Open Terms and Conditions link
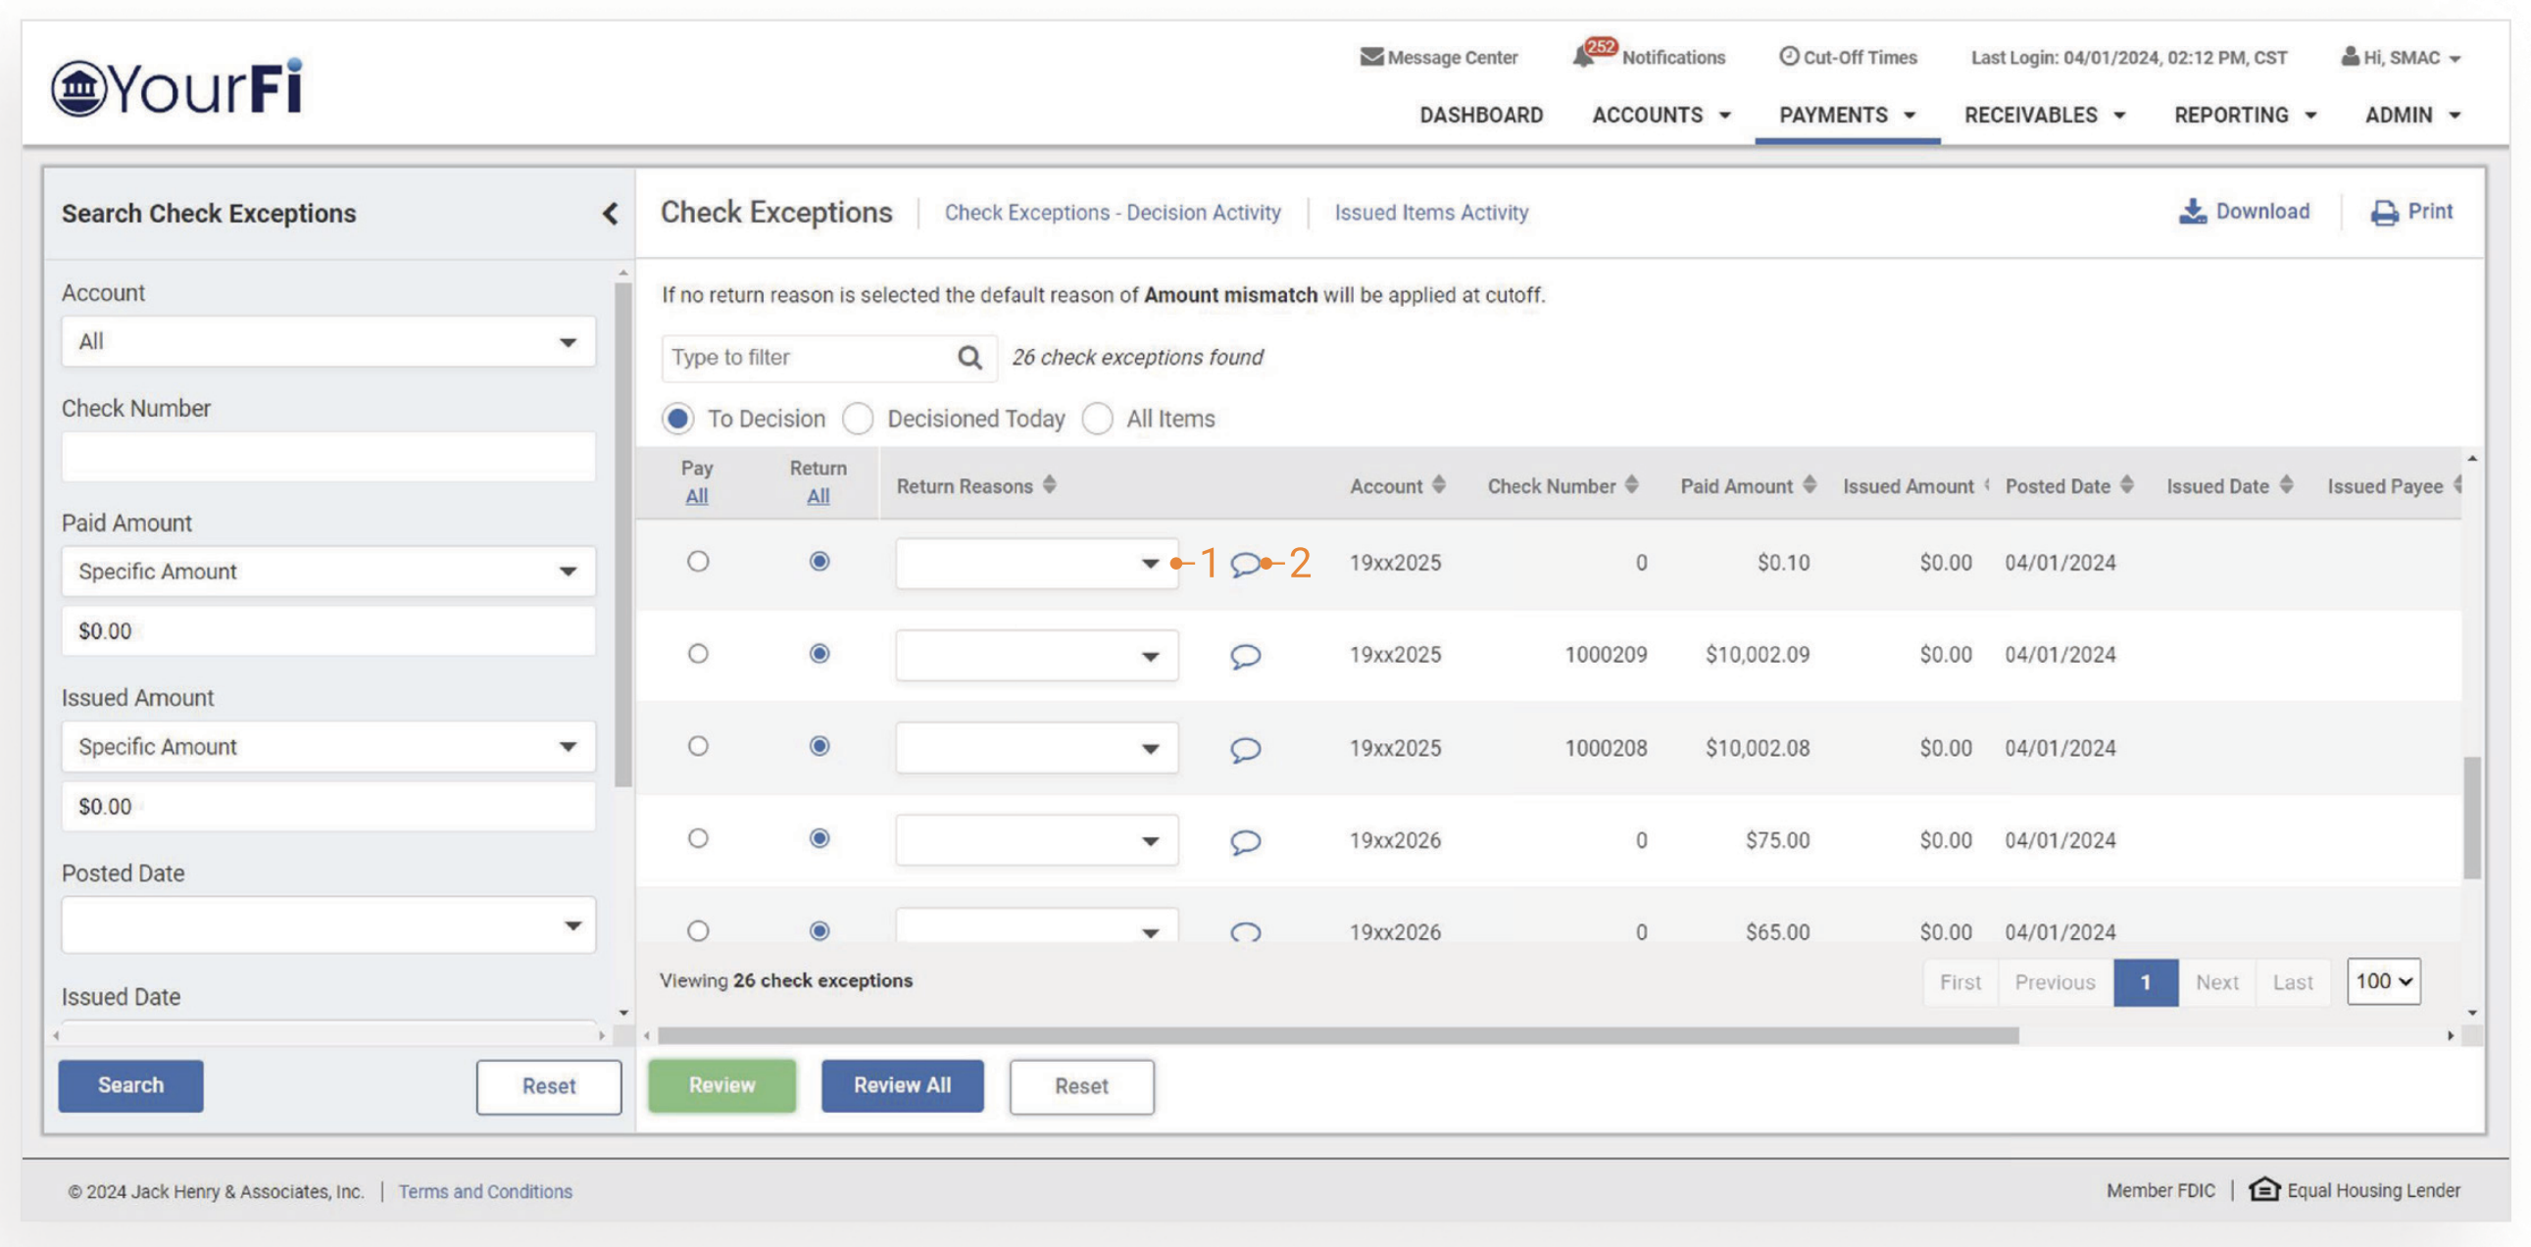This screenshot has width=2531, height=1247. (484, 1191)
